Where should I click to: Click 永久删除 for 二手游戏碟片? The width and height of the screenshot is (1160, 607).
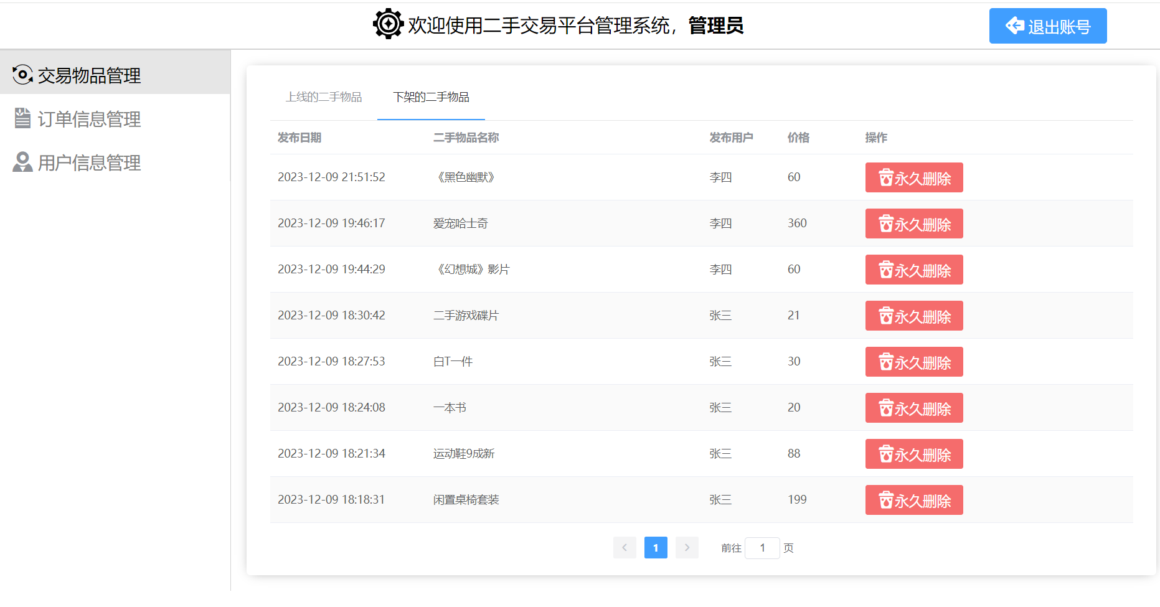(914, 316)
